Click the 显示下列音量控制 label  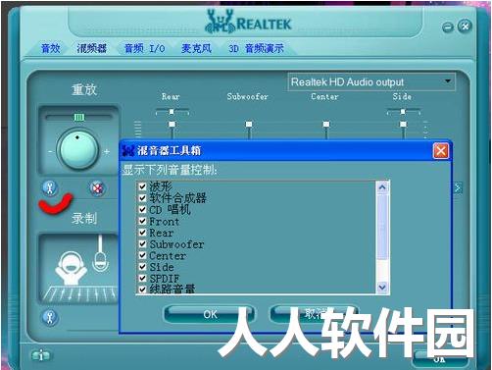click(170, 170)
